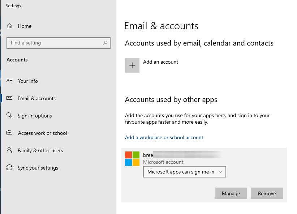Focus the Find a setting search box
This screenshot has width=297, height=214.
[x=59, y=43]
